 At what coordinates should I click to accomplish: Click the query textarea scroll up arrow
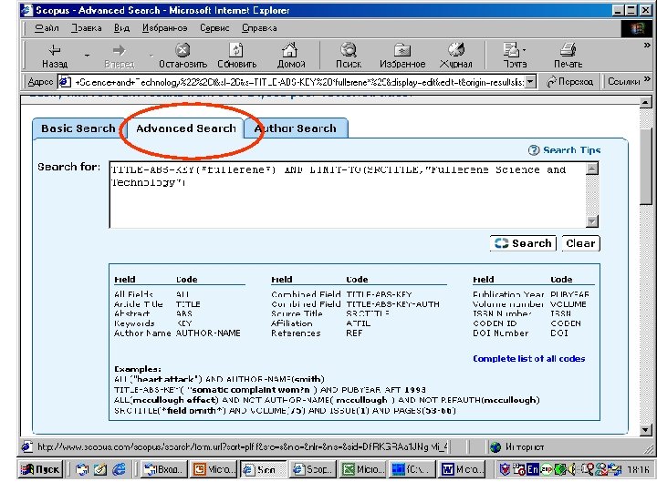592,169
